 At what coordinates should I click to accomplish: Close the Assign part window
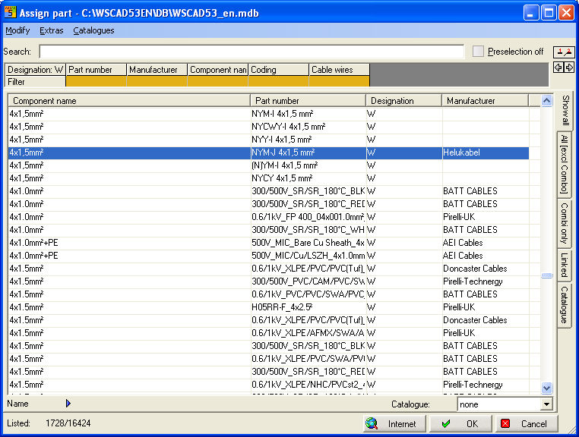566,13
